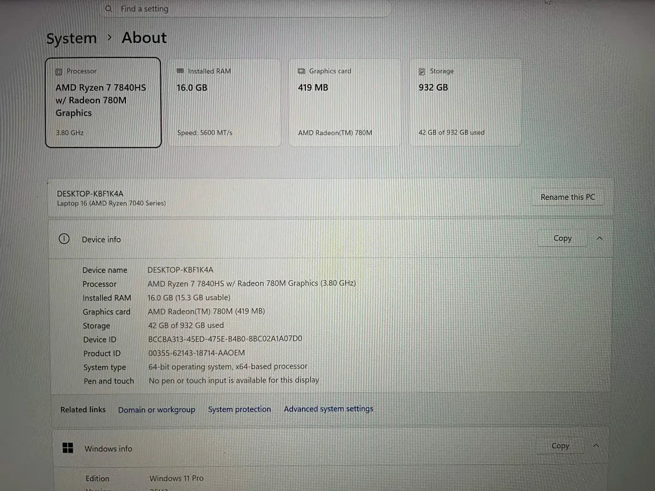655x491 pixels.
Task: Collapse the Windows info section
Action: click(596, 446)
